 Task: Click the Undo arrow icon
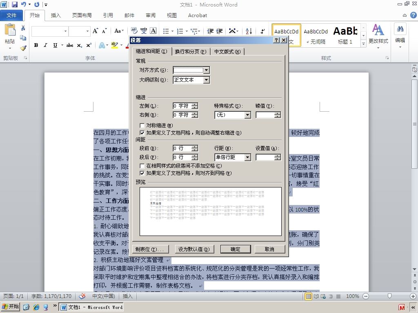[x=24, y=4]
